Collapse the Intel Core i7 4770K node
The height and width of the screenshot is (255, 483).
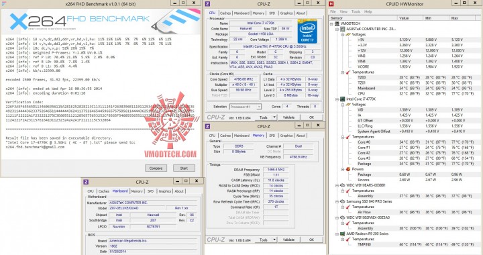coord(337,99)
